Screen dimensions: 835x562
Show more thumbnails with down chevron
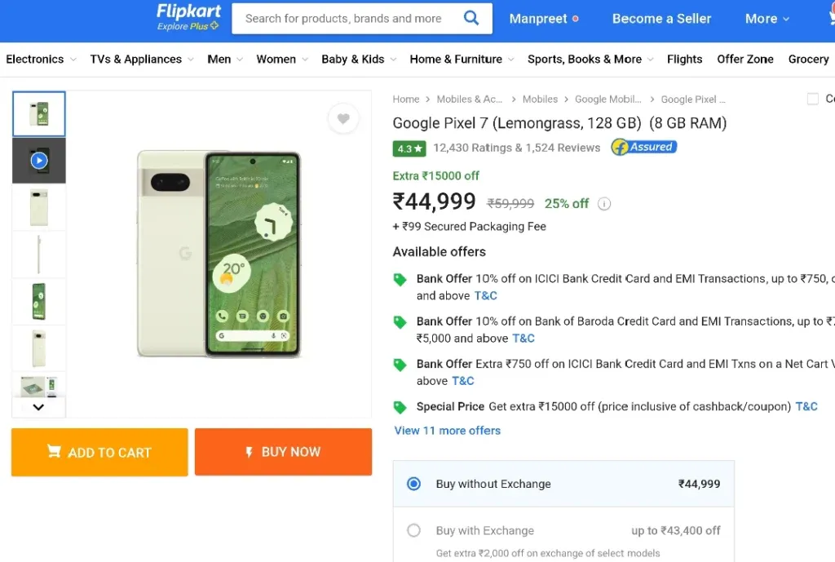(38, 407)
